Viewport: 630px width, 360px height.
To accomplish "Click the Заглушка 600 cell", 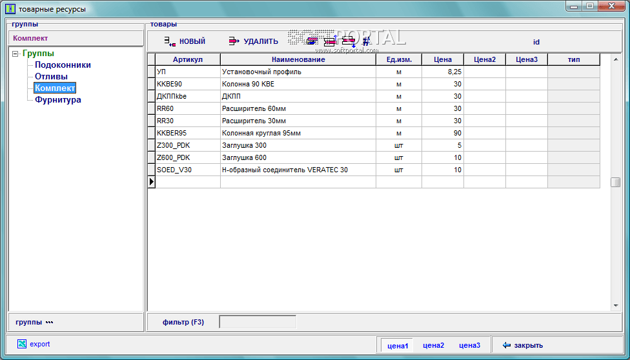I will (x=298, y=157).
